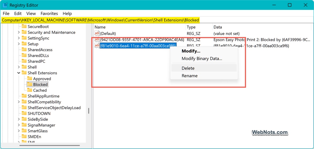Click REG_SZ type of the (Default) row
314x149 pixels.
coord(194,34)
